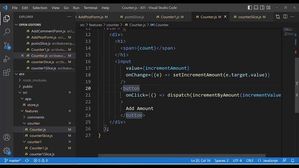Open Source Control view in activity bar
This screenshot has height=168, width=299.
tap(7, 46)
